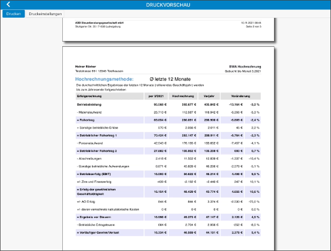Viewport: 331px width, 251px height.
Task: Click the 'BWA Hochrechnung' page header
Action: coord(245,67)
